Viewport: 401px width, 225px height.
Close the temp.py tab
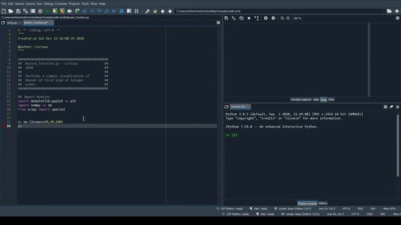(19, 23)
